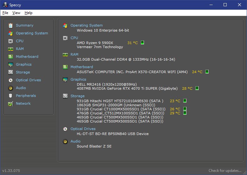Click the CPU temperature indicator beside 31 °C
This screenshot has width=247, height=175.
coord(142,43)
